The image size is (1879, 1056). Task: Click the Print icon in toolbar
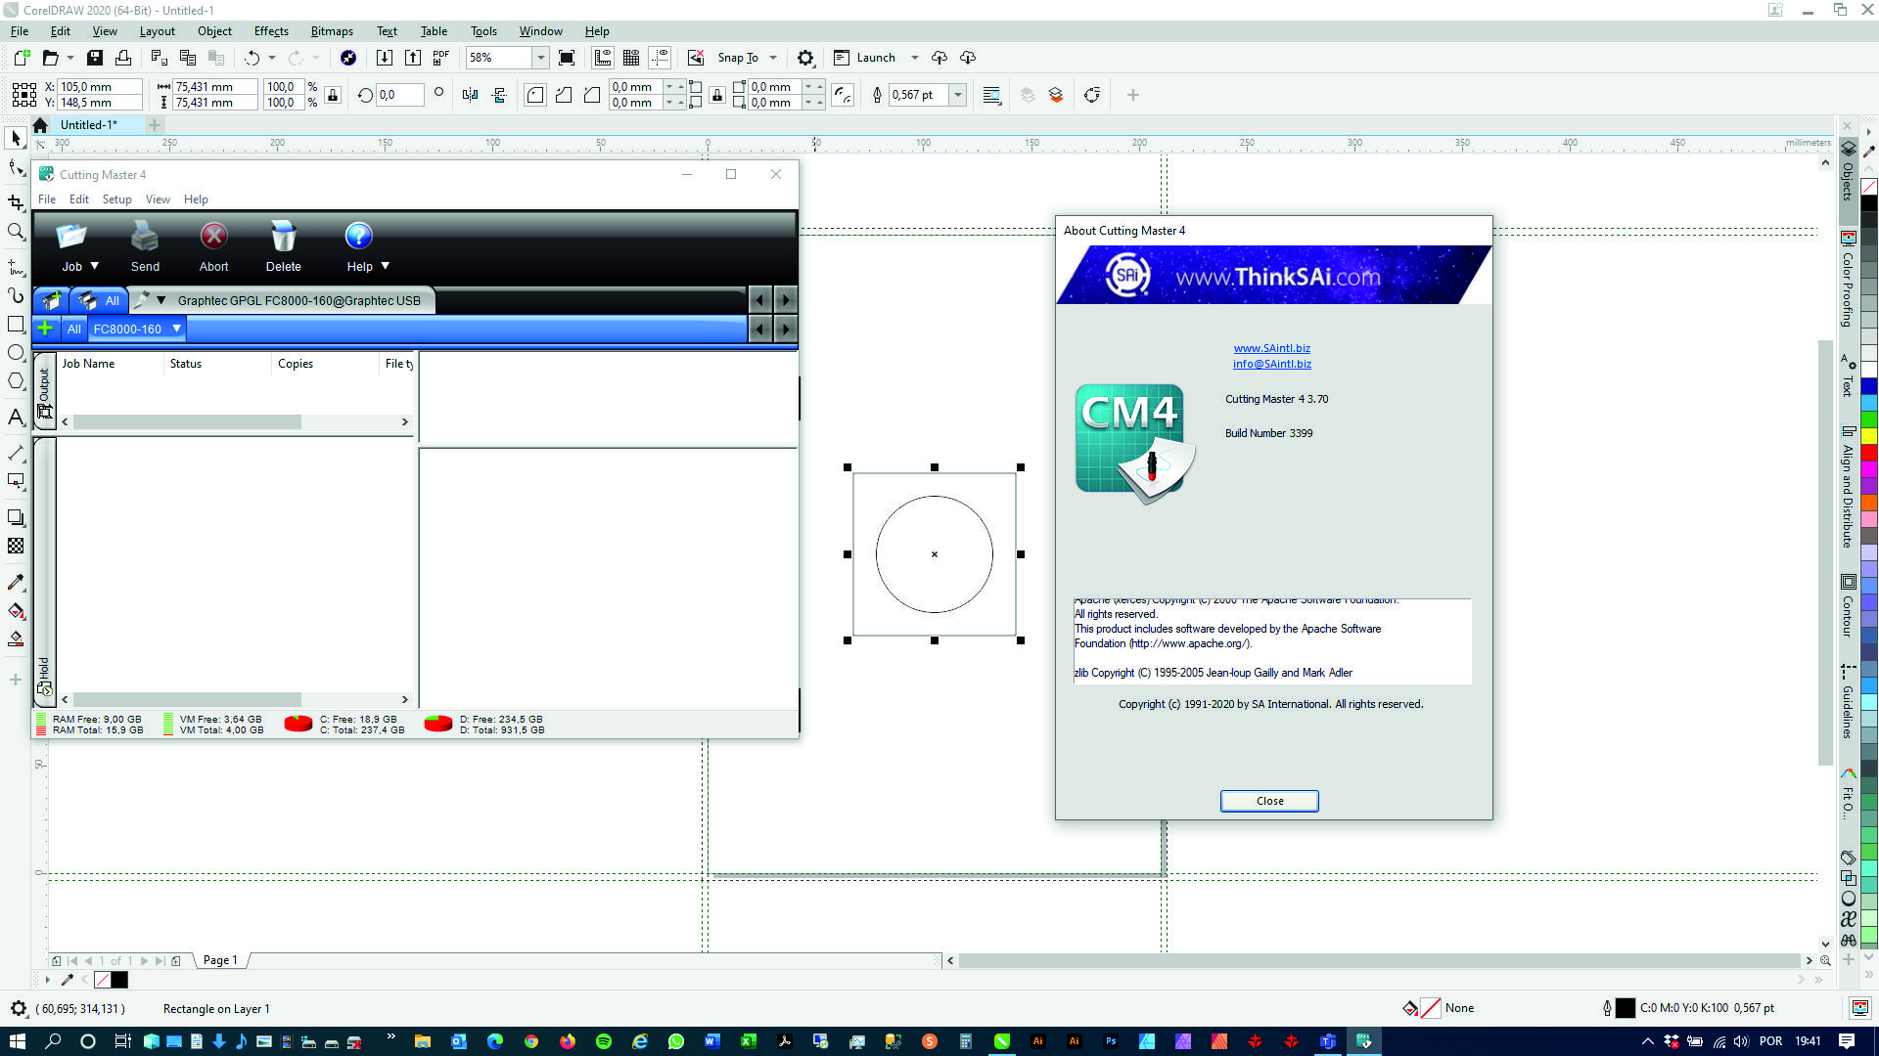click(x=123, y=58)
